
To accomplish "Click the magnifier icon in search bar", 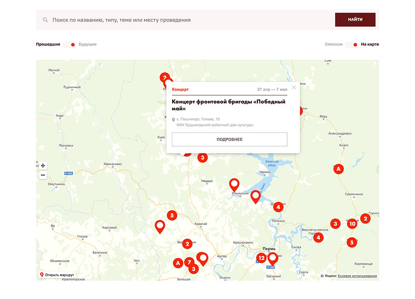I will tap(45, 20).
